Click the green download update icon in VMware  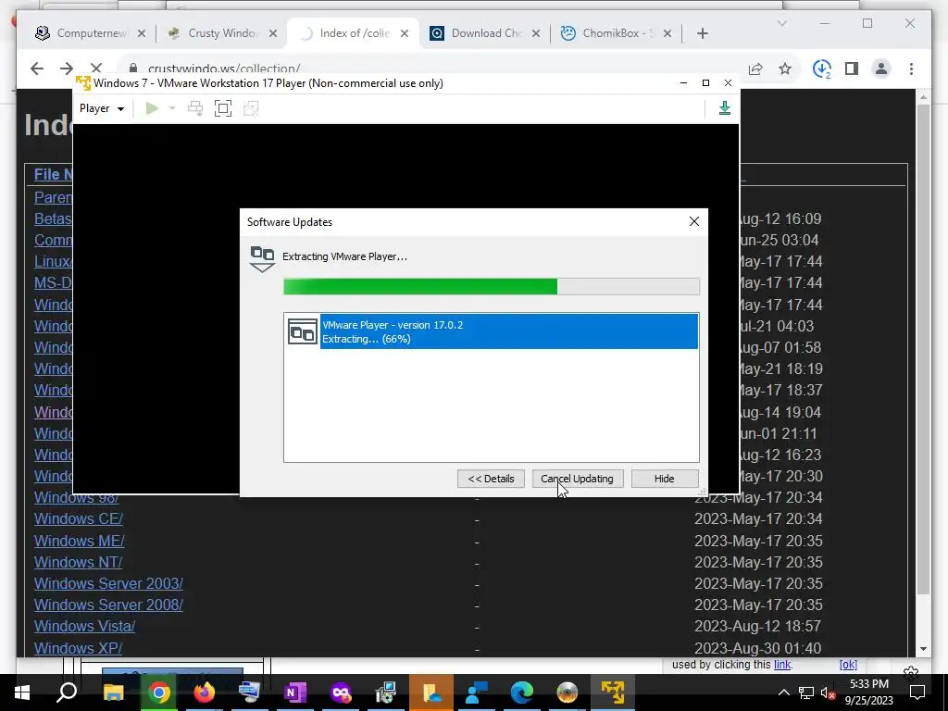724,108
